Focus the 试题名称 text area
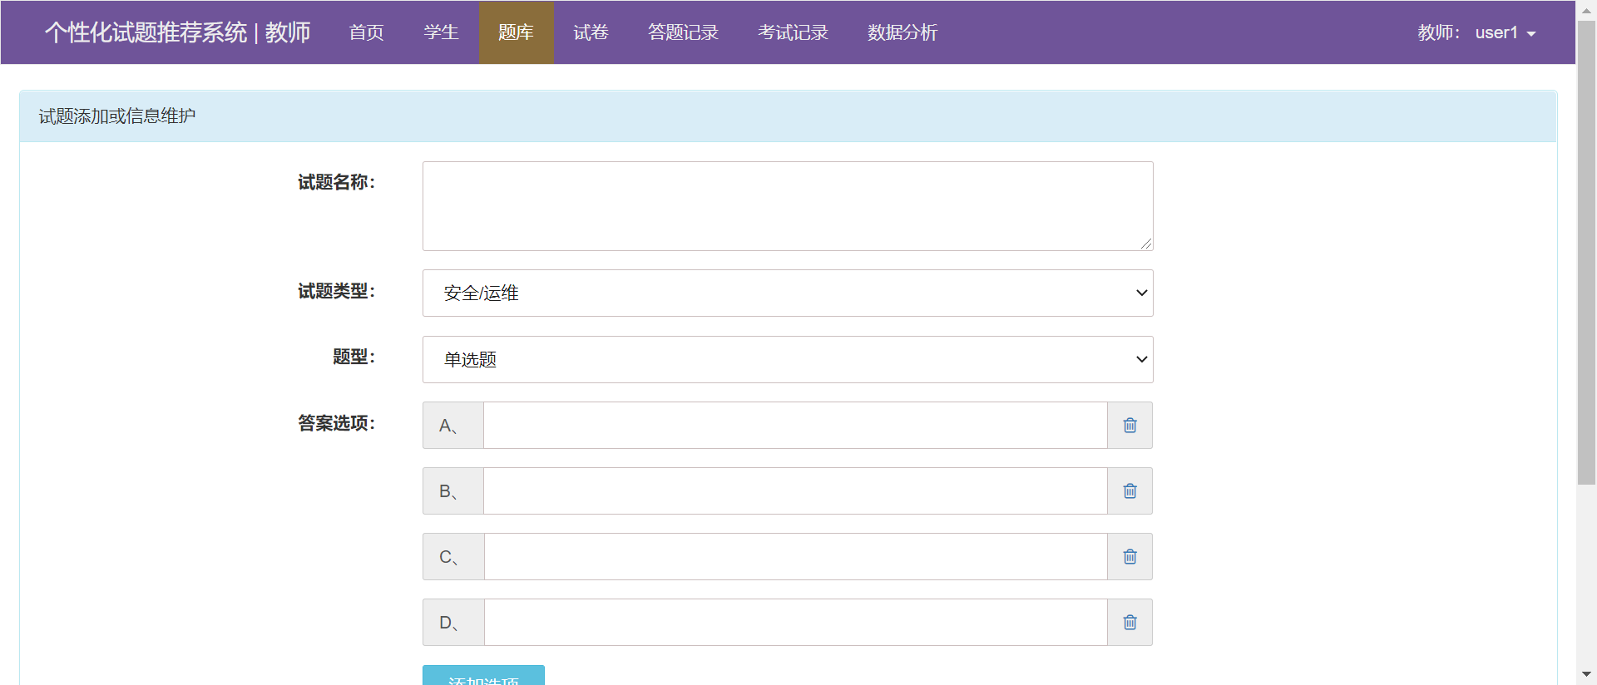Viewport: 1597px width, 685px height. pos(788,206)
